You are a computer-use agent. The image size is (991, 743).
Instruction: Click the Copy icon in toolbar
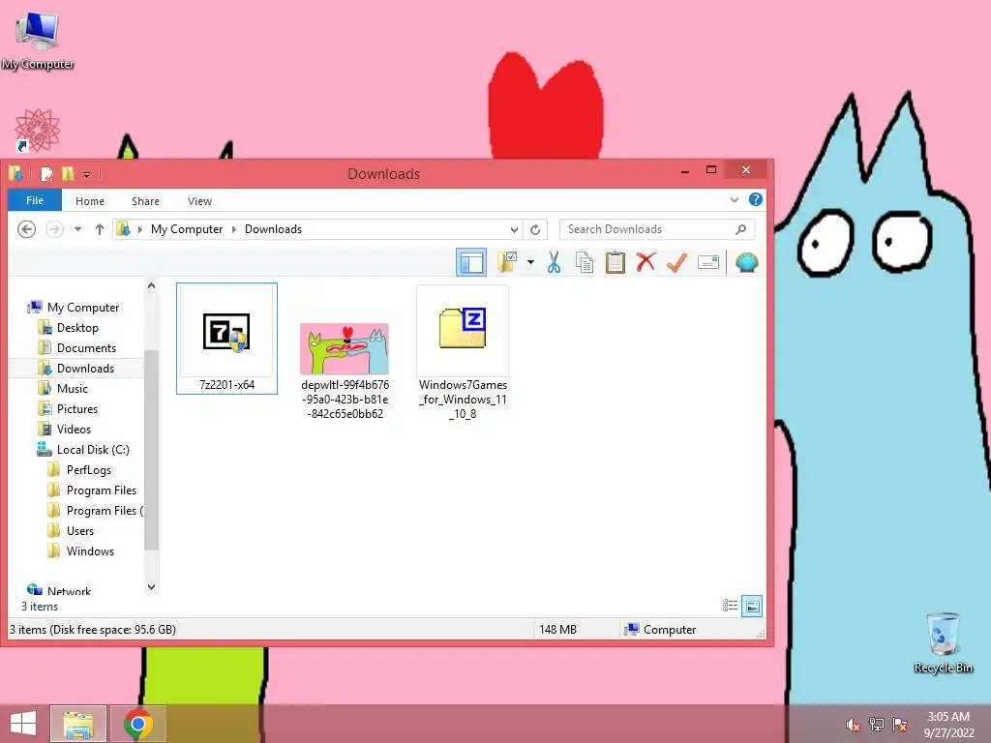point(585,262)
